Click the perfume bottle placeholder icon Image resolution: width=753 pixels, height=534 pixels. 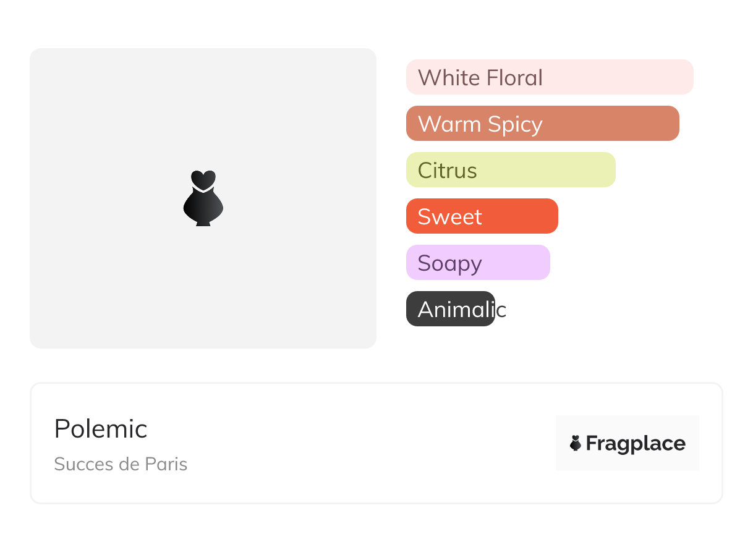[x=203, y=198]
